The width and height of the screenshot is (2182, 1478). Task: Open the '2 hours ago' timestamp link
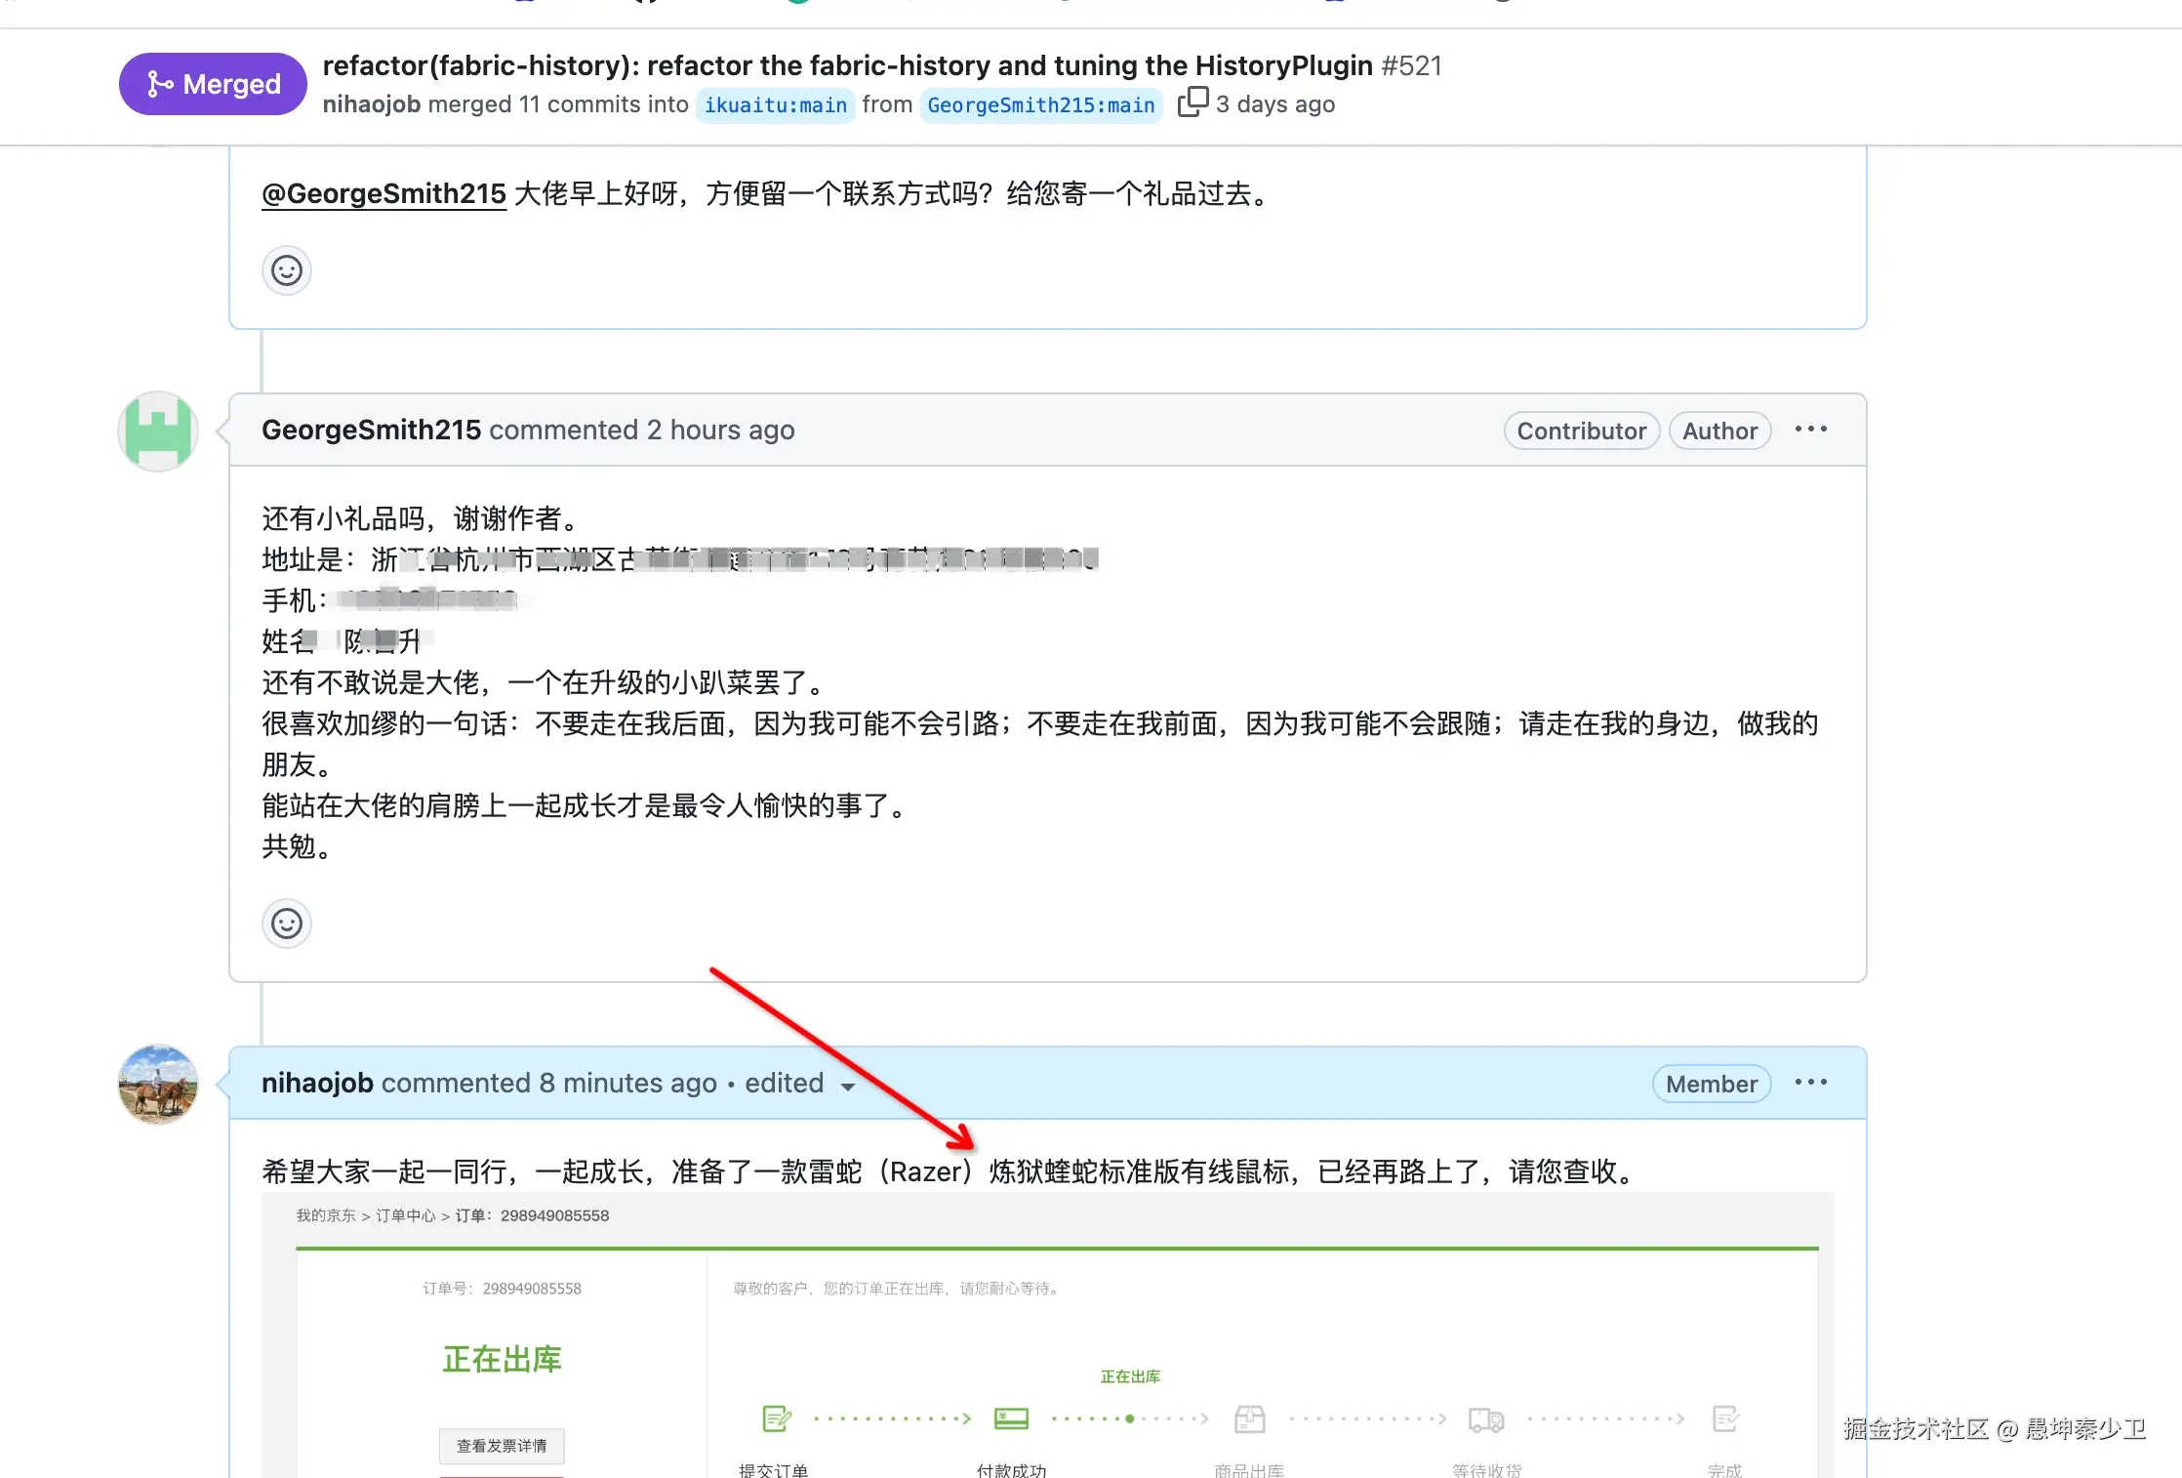[x=721, y=430]
